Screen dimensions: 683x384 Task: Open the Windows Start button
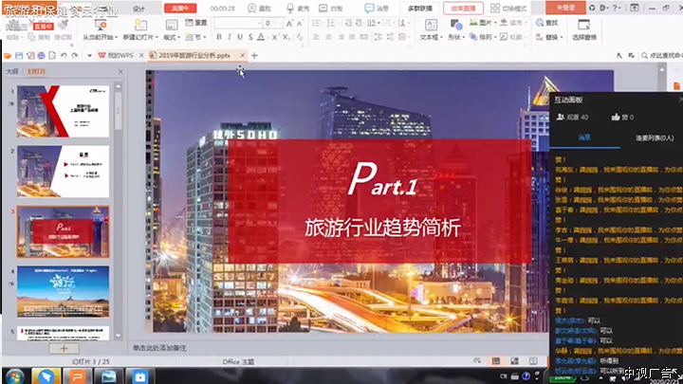[x=15, y=376]
